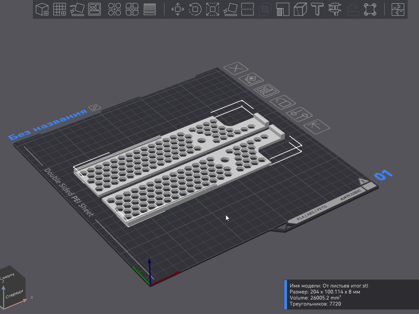
Task: Click the 'Сверху' face of view cube
Action: 8,277
